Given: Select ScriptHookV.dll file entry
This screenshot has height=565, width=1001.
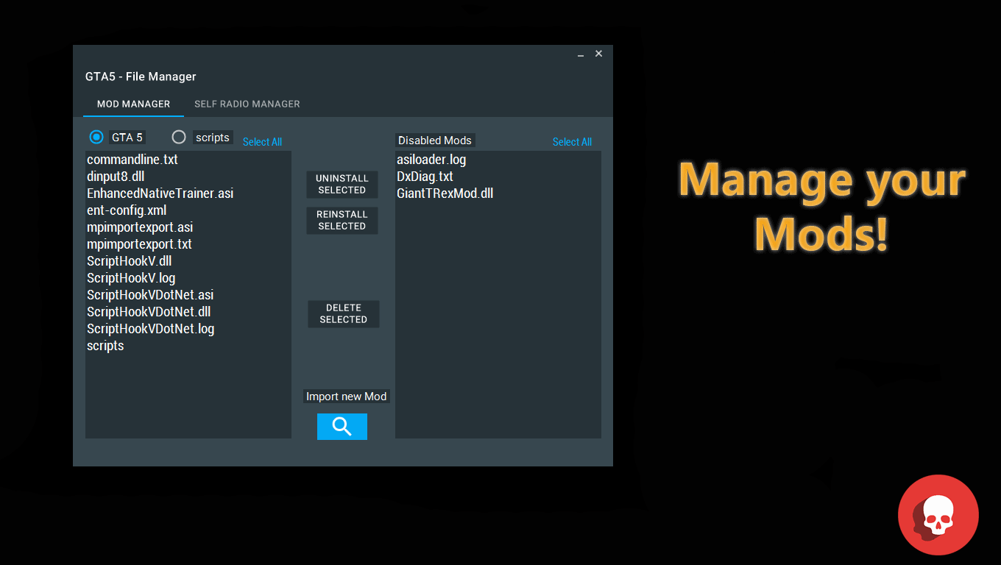Looking at the screenshot, I should click(x=129, y=261).
